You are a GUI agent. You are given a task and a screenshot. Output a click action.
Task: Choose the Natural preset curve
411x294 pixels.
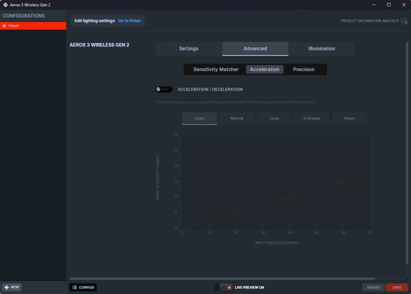237,119
